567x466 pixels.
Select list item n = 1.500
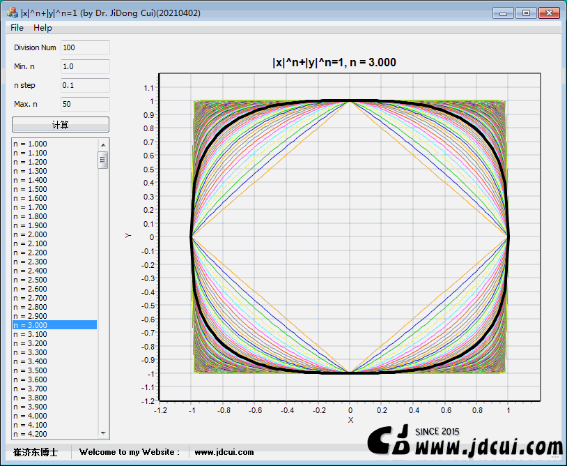click(x=54, y=189)
